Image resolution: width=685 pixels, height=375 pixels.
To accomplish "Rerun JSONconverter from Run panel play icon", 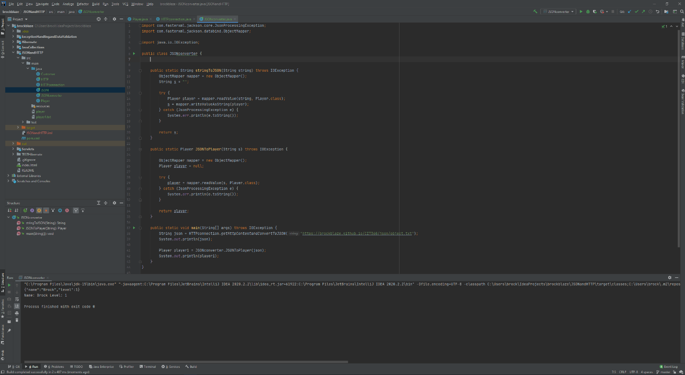I will 9,285.
